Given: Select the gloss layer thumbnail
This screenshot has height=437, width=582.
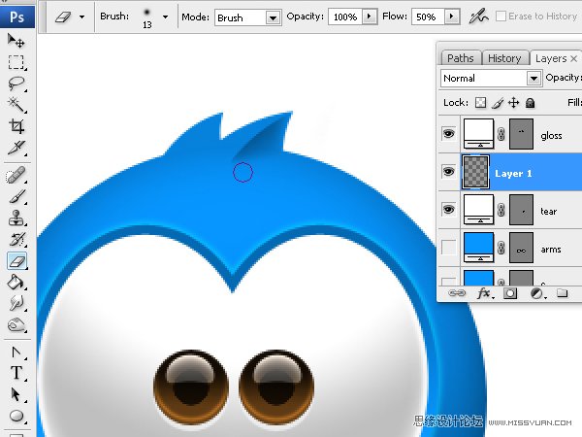Looking at the screenshot, I should pos(478,134).
